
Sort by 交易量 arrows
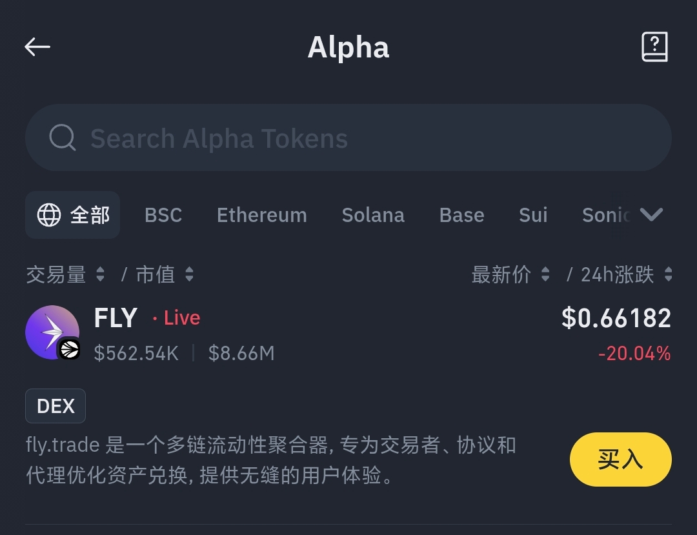[101, 274]
